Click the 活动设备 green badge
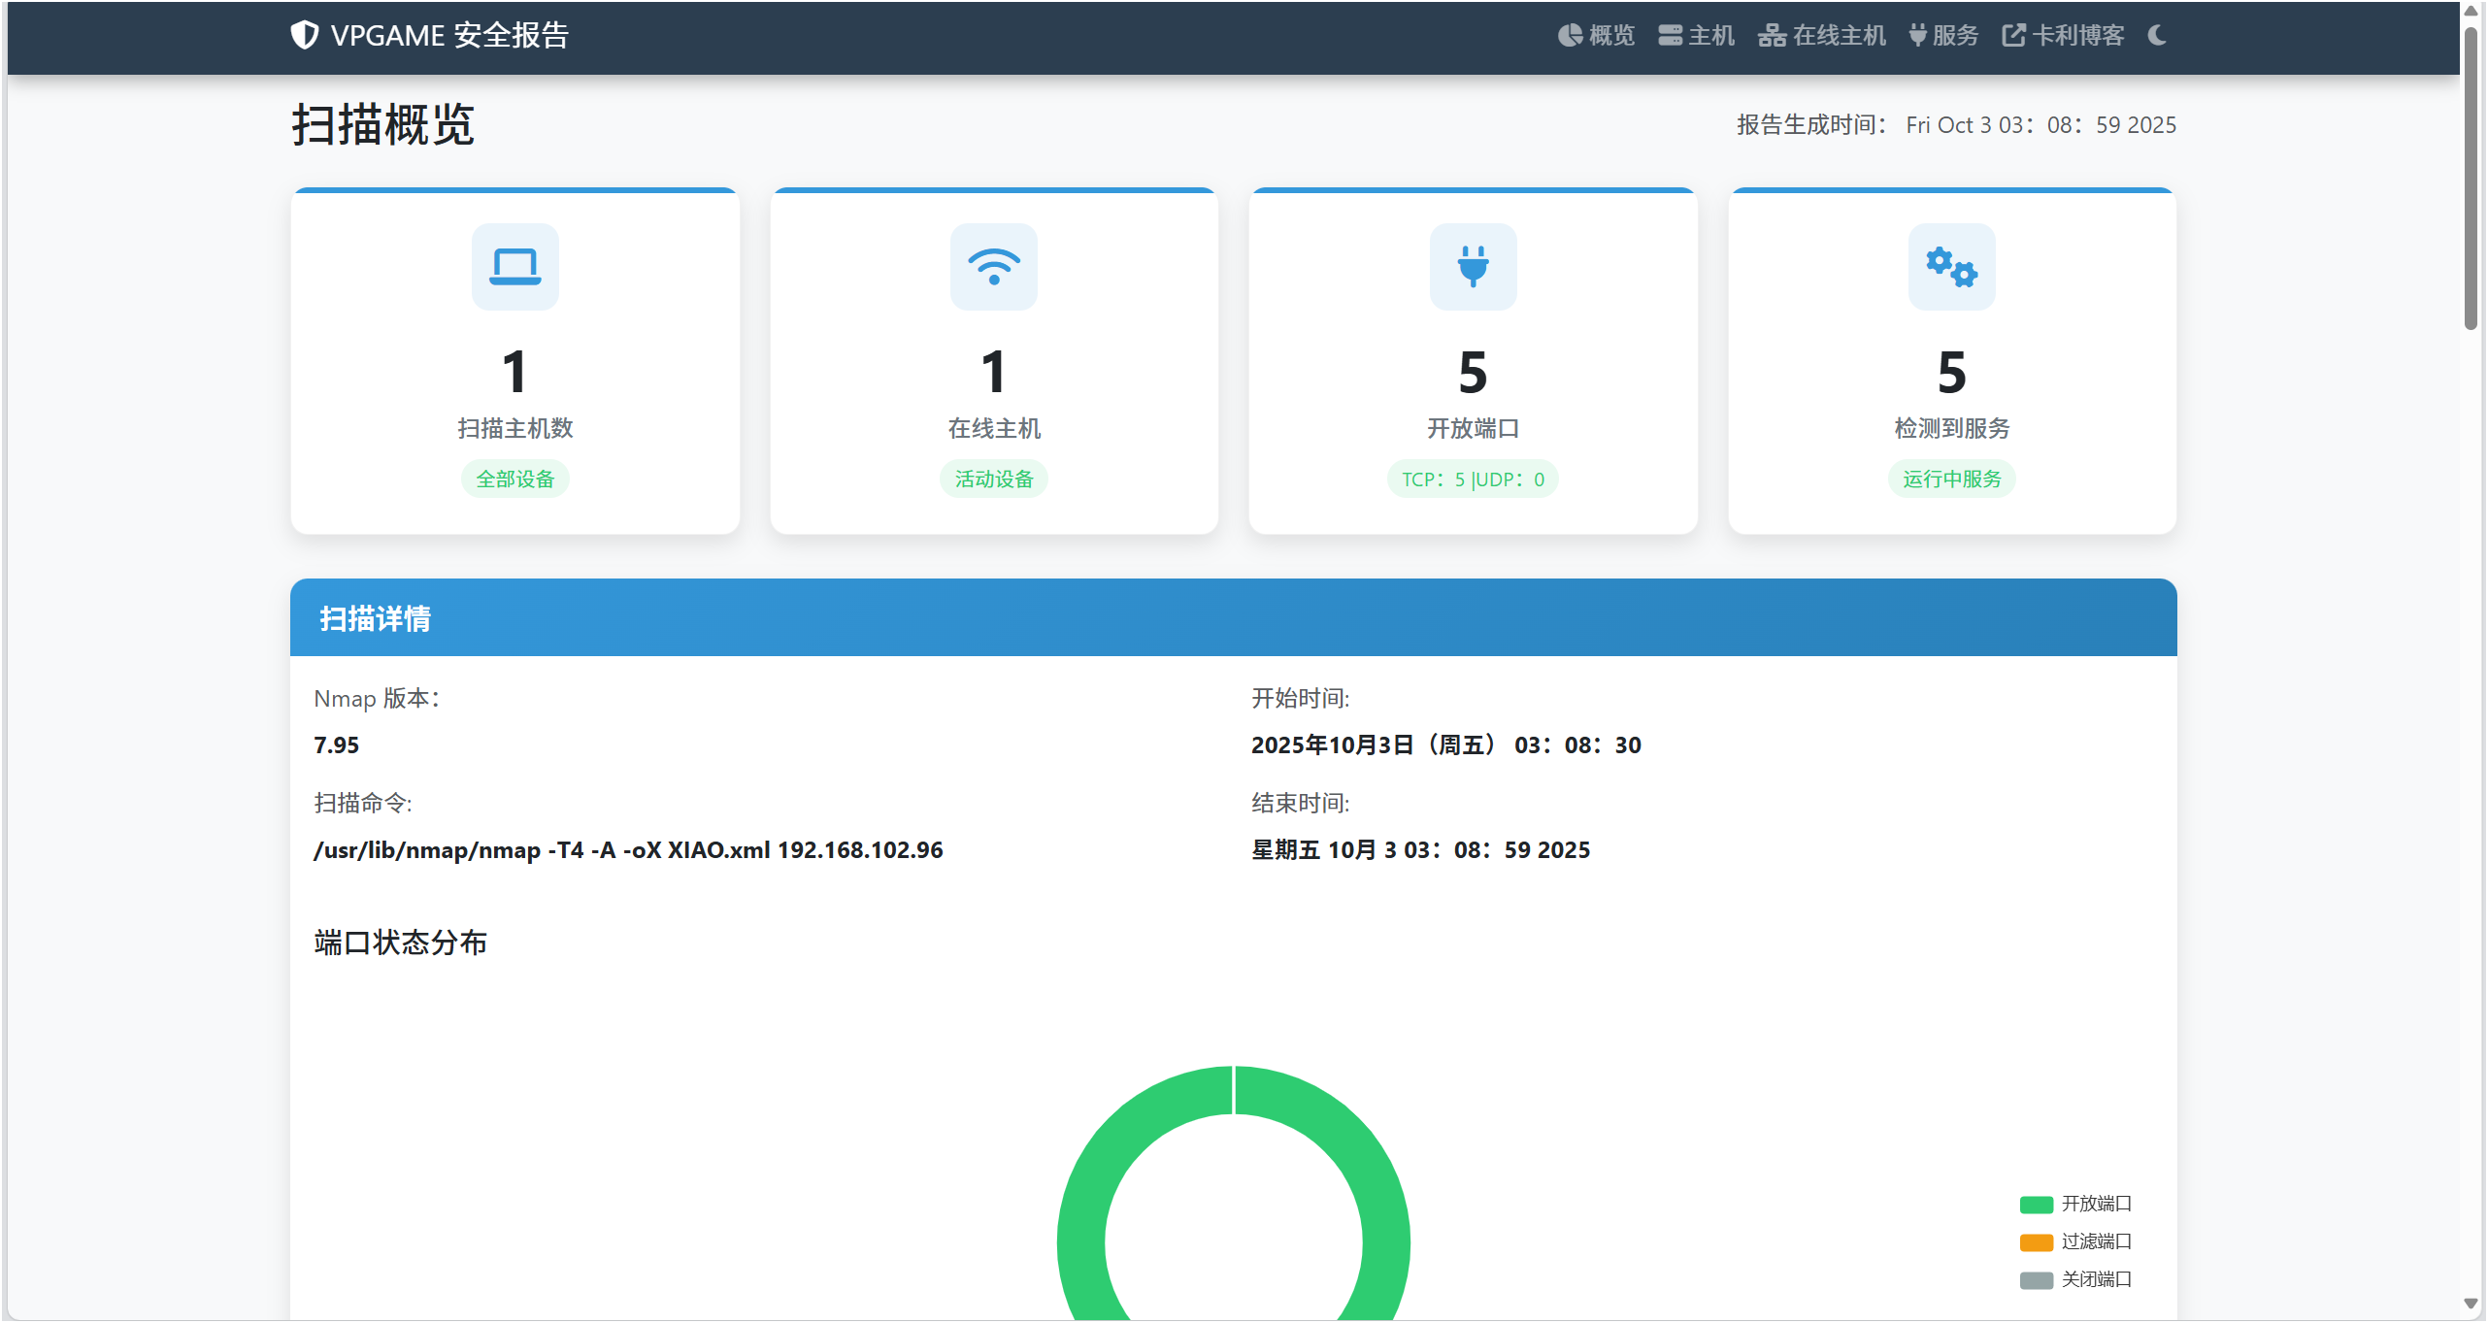Screen dimensions: 2488x1323 coord(993,479)
